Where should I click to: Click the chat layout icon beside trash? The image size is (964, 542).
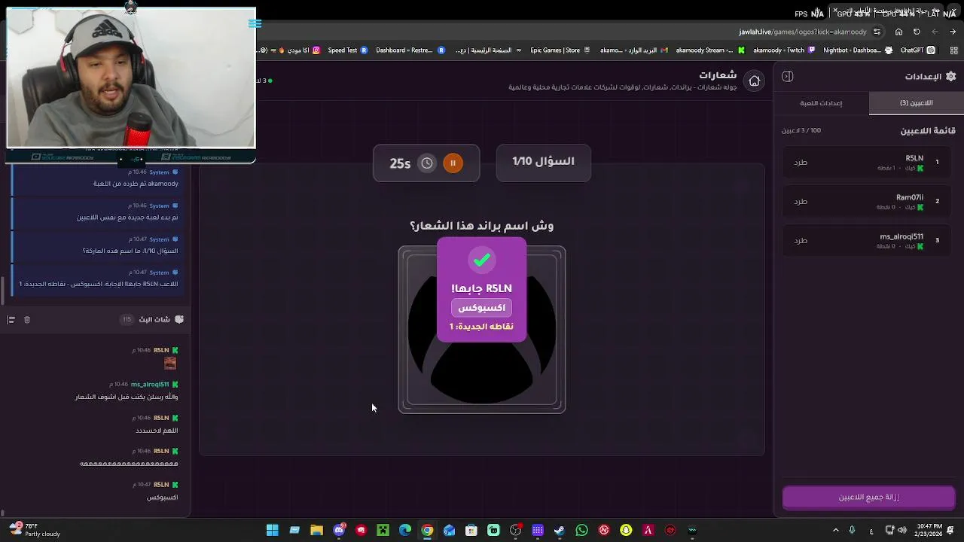(11, 320)
